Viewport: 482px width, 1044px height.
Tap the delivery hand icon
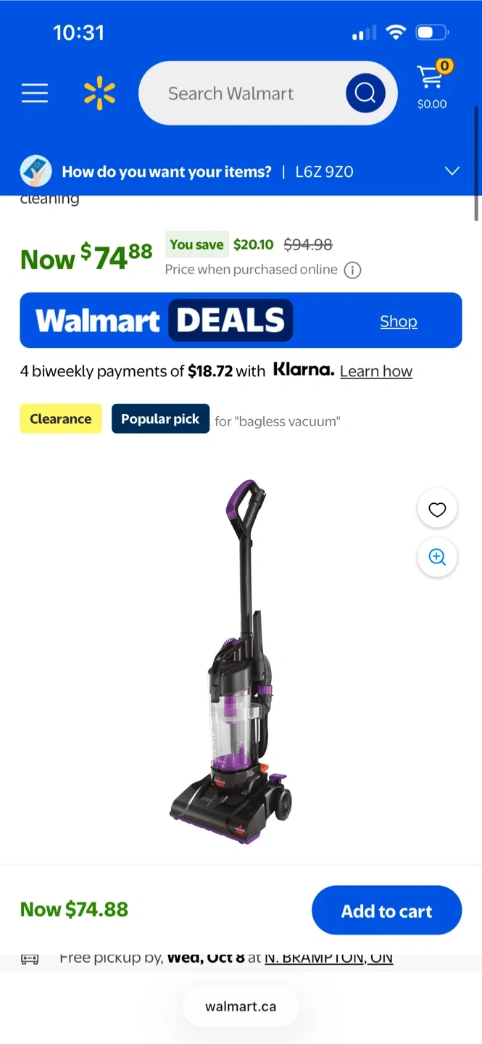coord(36,171)
